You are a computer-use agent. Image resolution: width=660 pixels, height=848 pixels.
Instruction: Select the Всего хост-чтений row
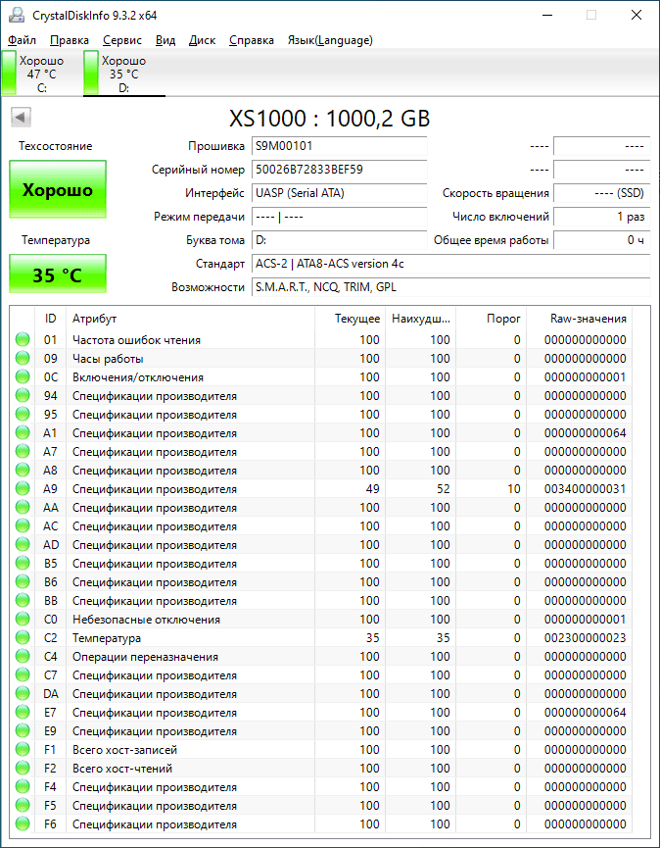[321, 769]
